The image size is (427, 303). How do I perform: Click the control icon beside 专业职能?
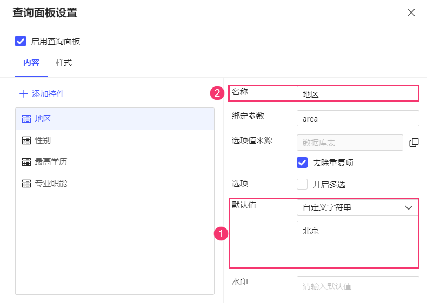click(x=26, y=184)
